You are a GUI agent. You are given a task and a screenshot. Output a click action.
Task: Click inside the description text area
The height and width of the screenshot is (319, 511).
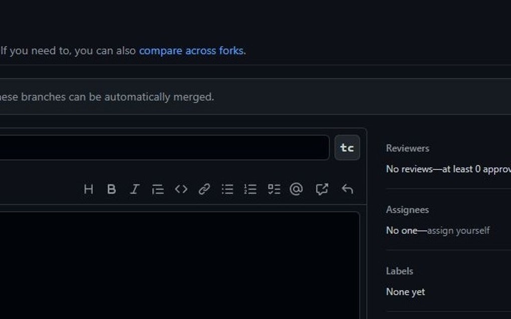[x=180, y=260]
